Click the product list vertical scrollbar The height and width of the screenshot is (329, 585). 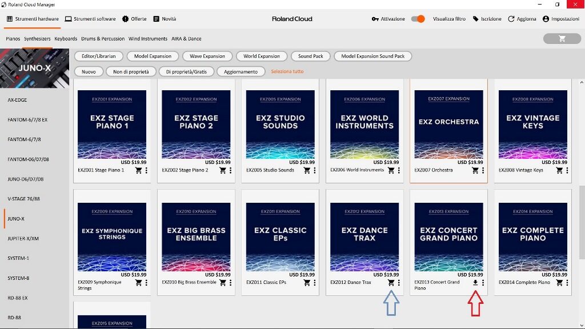[x=582, y=222]
